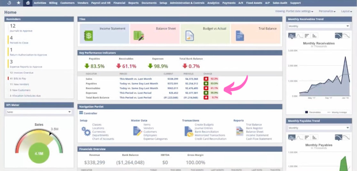
Task: Click the Journals to Approve reminder
Action: point(21,31)
